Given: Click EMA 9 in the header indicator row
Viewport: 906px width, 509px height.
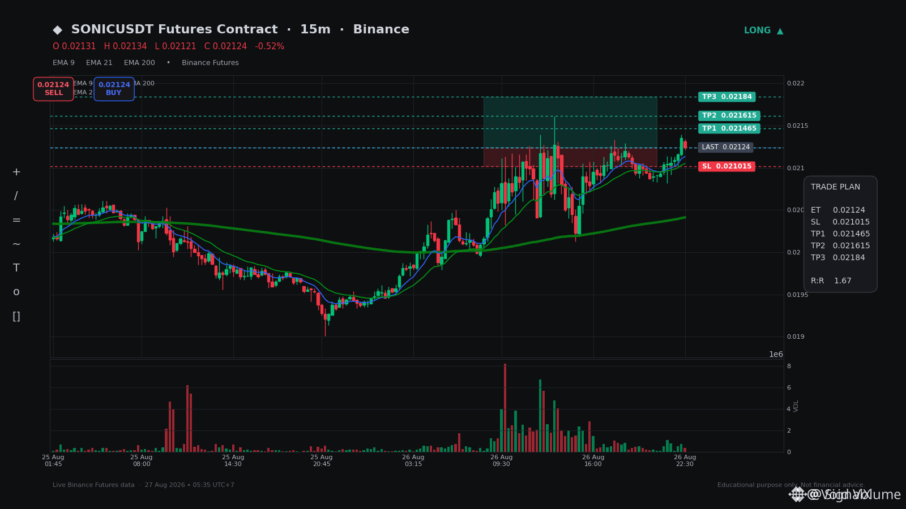Looking at the screenshot, I should (x=63, y=63).
